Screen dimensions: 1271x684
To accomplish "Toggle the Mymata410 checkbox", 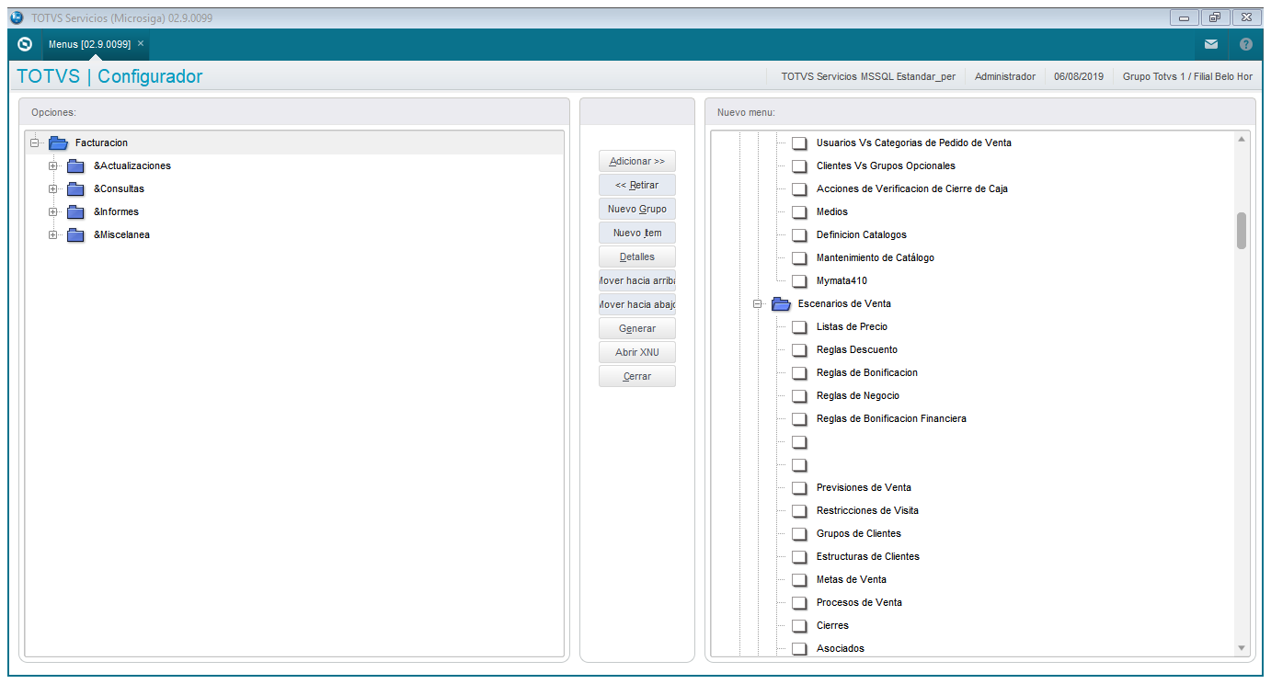I will tap(799, 280).
